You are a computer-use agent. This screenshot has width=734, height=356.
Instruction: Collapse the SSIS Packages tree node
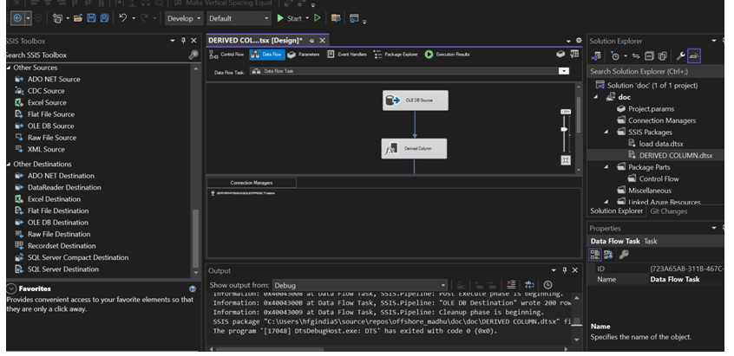click(x=606, y=133)
